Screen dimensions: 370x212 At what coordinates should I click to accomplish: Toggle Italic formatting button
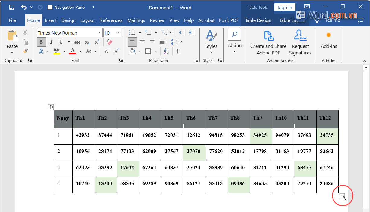click(x=51, y=42)
